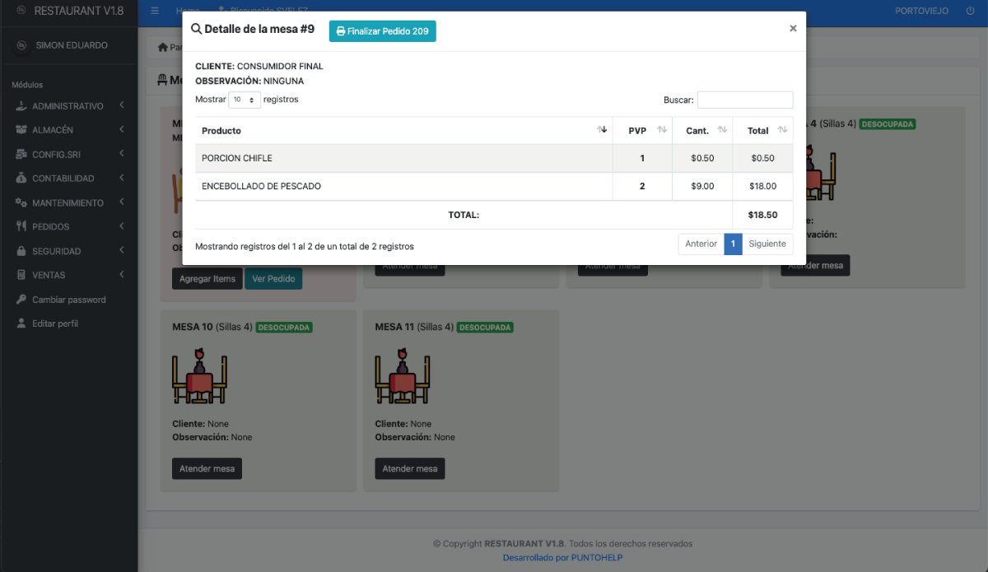This screenshot has width=988, height=572.
Task: Open the Mostrar registros count dropdown
Action: click(x=244, y=100)
